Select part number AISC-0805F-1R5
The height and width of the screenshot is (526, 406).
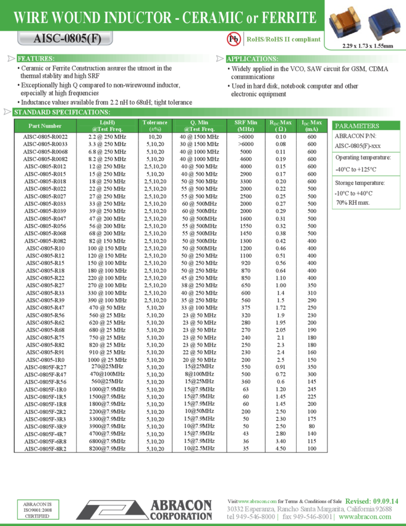(x=45, y=397)
